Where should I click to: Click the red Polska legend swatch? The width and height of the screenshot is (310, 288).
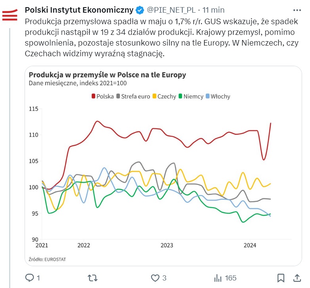[x=93, y=96]
